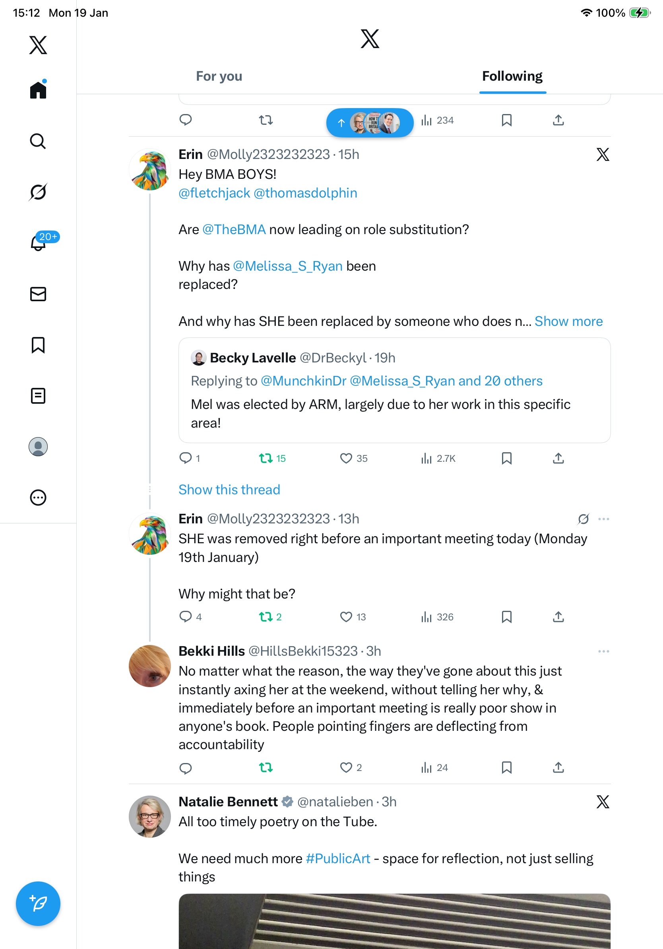This screenshot has width=663, height=949.
Task: Open Messages envelope icon
Action: point(38,294)
